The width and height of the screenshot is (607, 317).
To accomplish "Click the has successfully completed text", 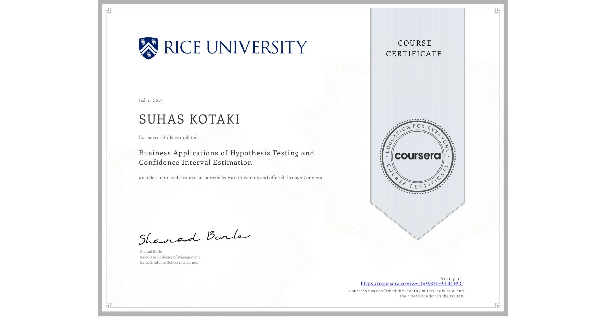I will 168,137.
